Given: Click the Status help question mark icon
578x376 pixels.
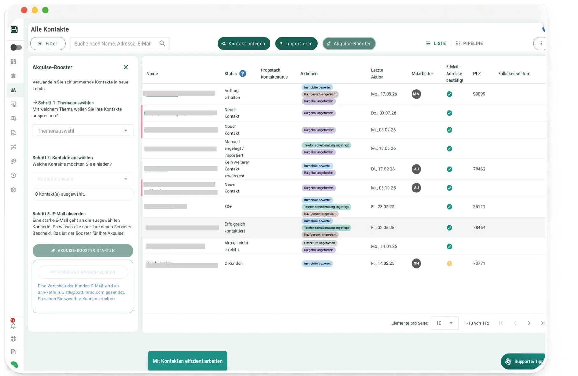Looking at the screenshot, I should pyautogui.click(x=243, y=74).
